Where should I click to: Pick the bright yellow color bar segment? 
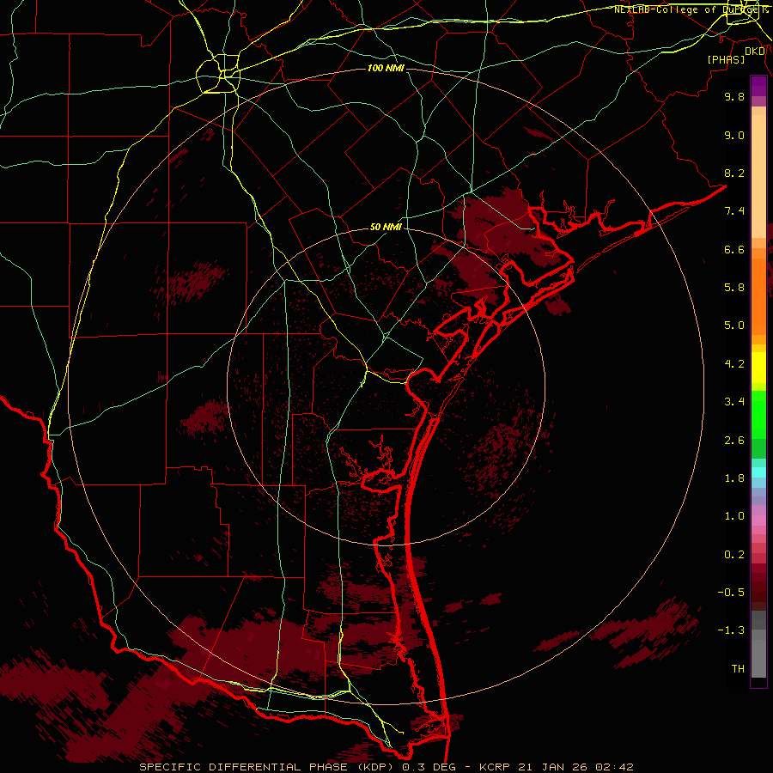[x=758, y=368]
